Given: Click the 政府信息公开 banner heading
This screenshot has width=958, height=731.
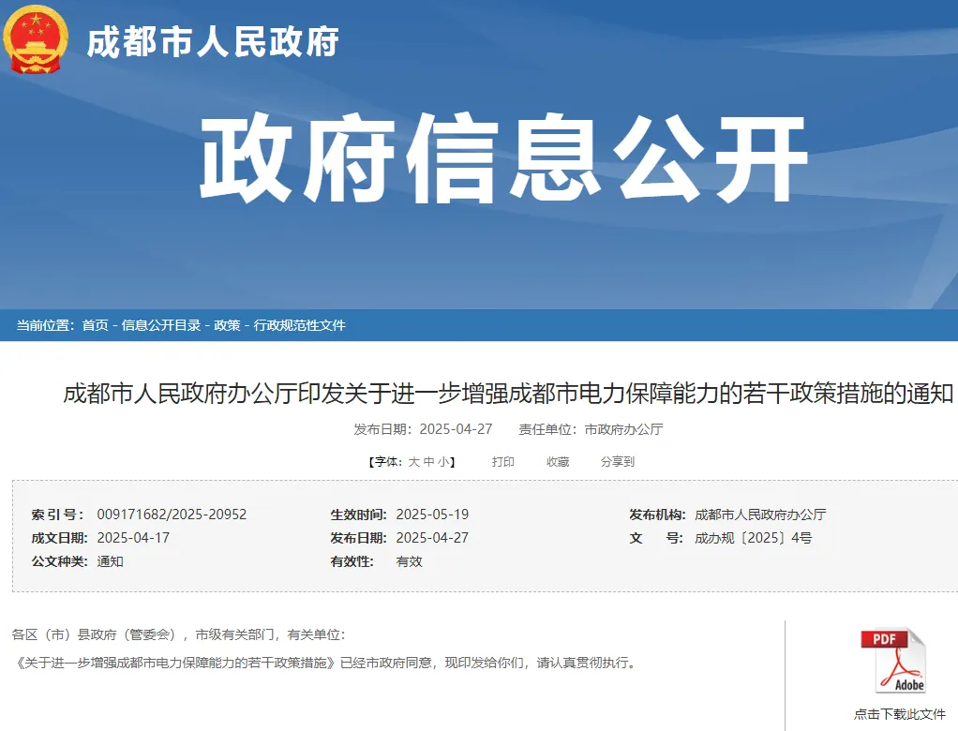Looking at the screenshot, I should [x=503, y=159].
